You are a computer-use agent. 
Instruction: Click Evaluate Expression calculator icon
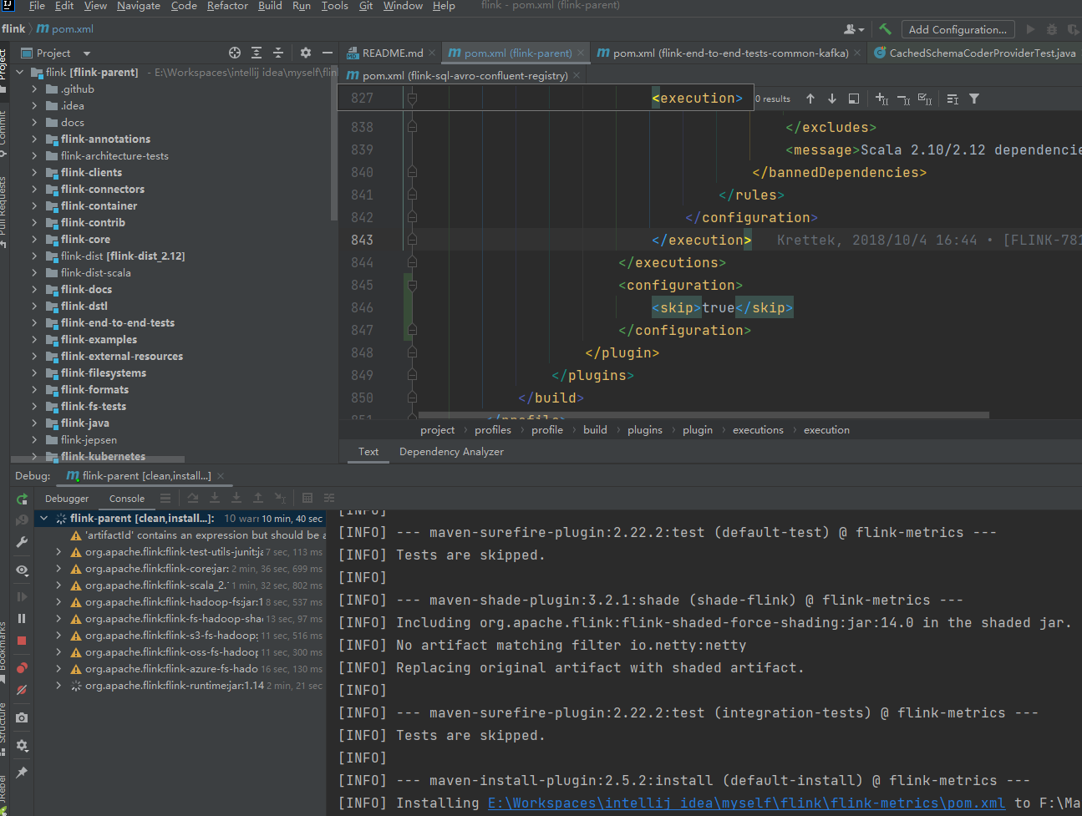pos(307,498)
